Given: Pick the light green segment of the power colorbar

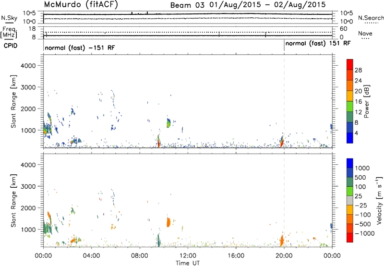Looking at the screenshot, I should click(x=350, y=106).
